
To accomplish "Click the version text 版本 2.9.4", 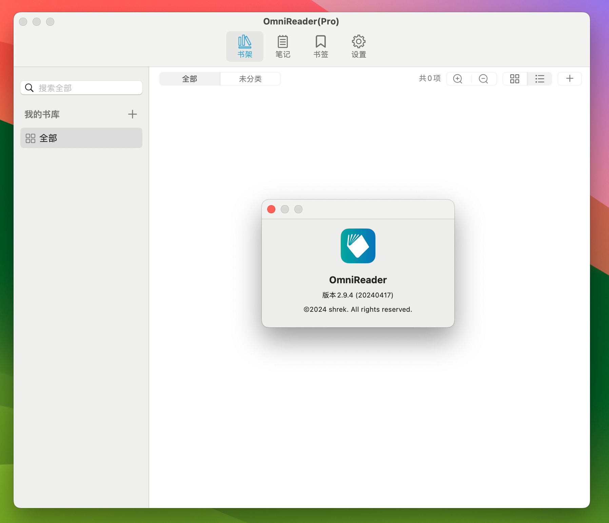I will pyautogui.click(x=358, y=295).
